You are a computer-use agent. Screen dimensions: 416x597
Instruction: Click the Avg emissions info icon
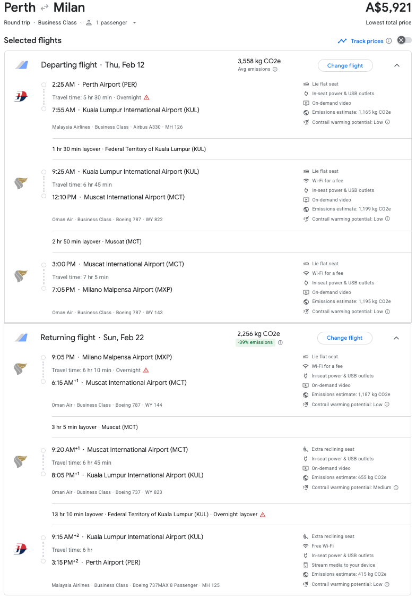[275, 70]
